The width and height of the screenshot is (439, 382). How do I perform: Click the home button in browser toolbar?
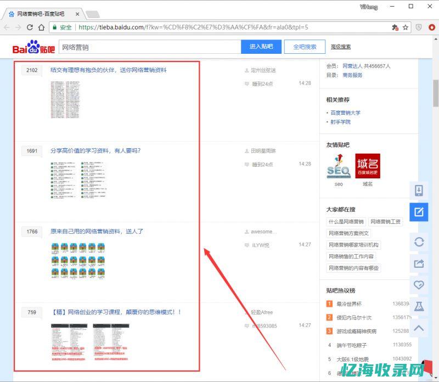[x=42, y=27]
